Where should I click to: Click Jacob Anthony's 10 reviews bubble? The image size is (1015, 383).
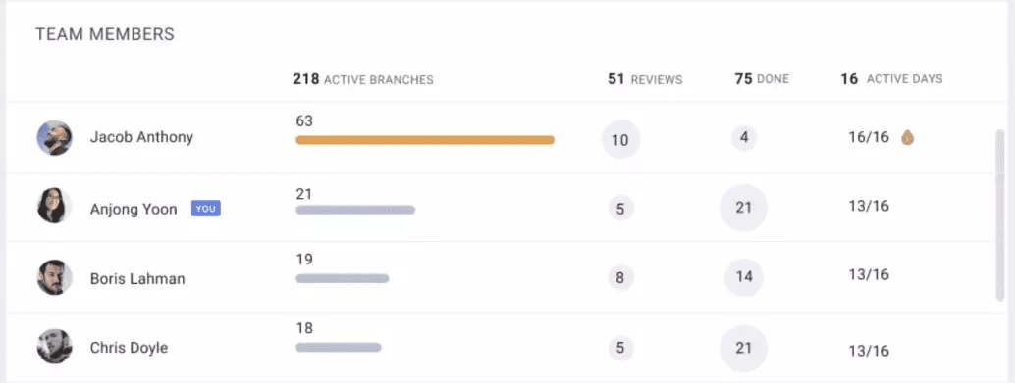tap(620, 139)
